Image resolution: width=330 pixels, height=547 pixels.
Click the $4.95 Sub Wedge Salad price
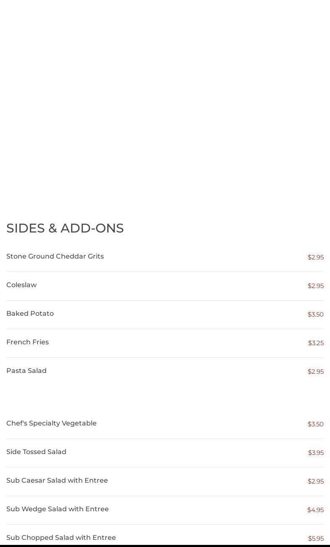[x=315, y=510]
